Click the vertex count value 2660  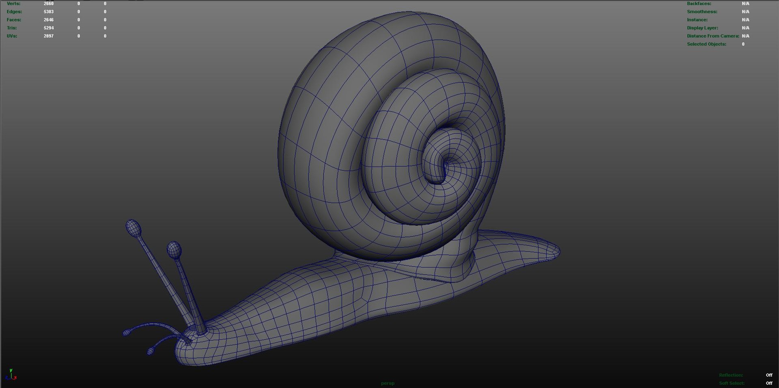[x=49, y=4]
